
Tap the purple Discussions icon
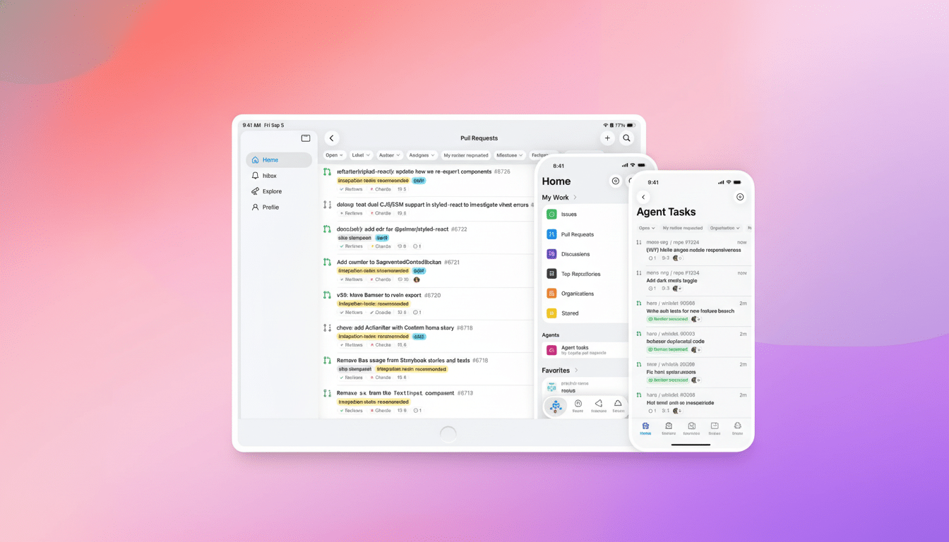551,254
